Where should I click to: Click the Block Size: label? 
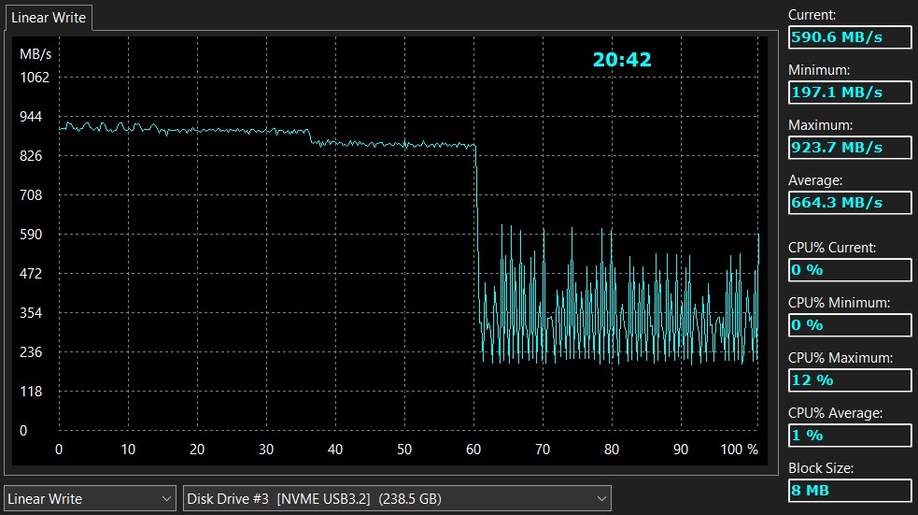coord(821,468)
